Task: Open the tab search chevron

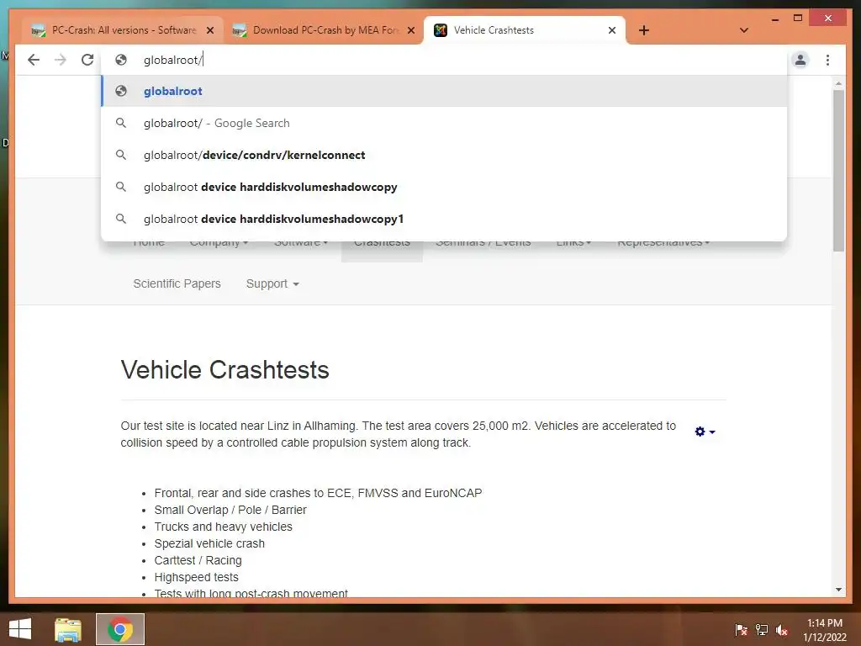Action: [744, 30]
